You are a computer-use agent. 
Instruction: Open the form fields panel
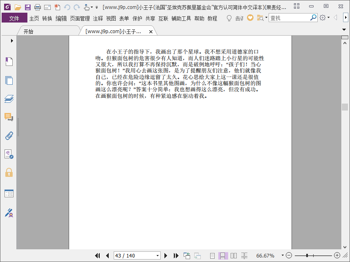pos(9,193)
